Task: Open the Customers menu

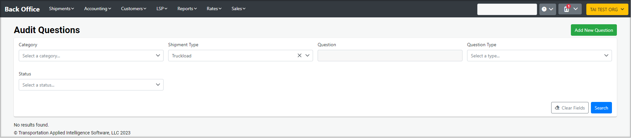Action: [133, 9]
